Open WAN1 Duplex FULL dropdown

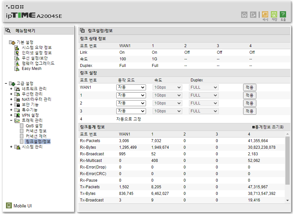point(204,87)
